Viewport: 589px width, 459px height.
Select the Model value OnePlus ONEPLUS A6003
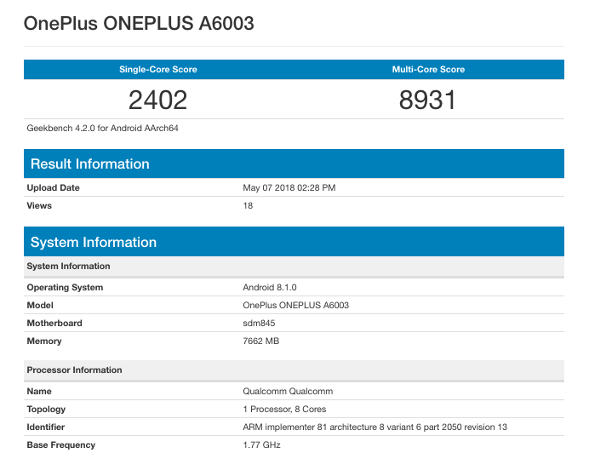click(x=295, y=305)
